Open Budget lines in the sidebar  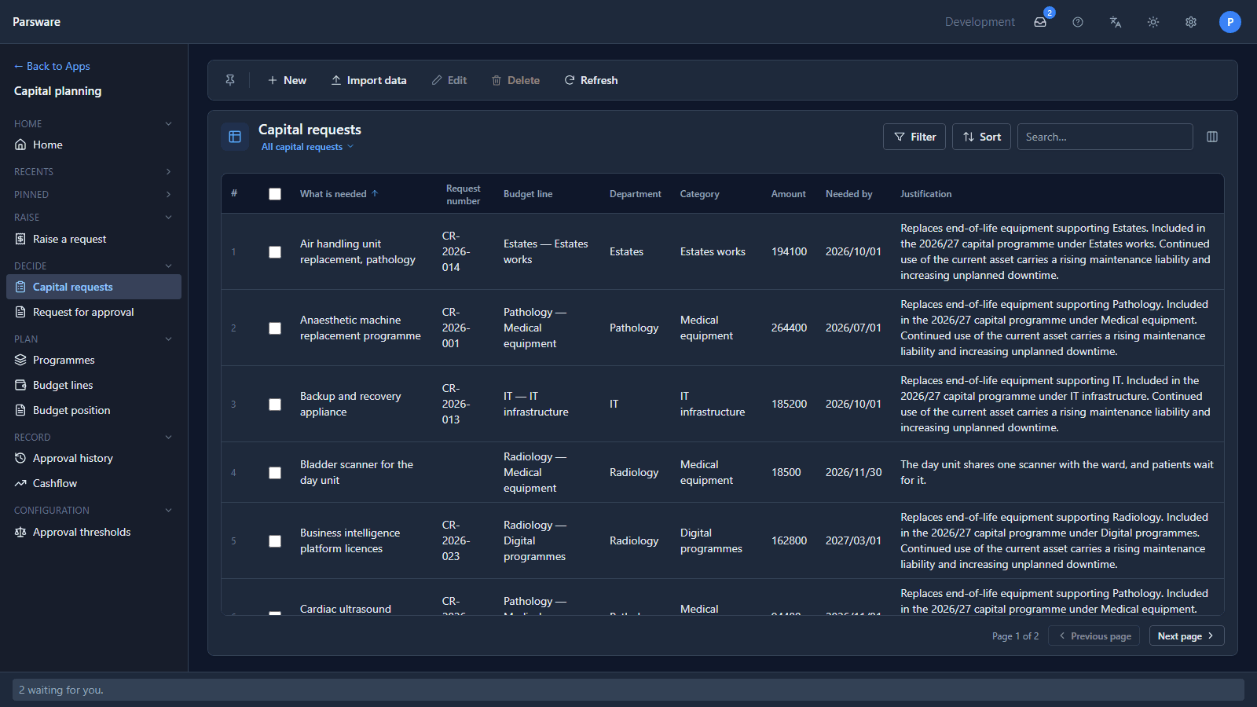(93, 385)
